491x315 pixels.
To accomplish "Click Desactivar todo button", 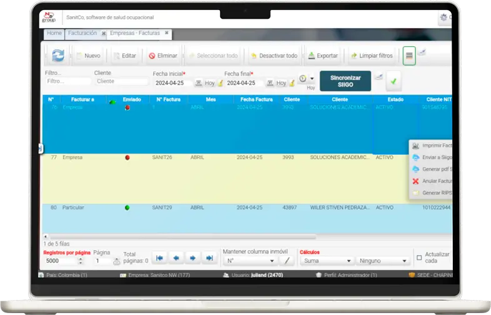I will click(274, 56).
